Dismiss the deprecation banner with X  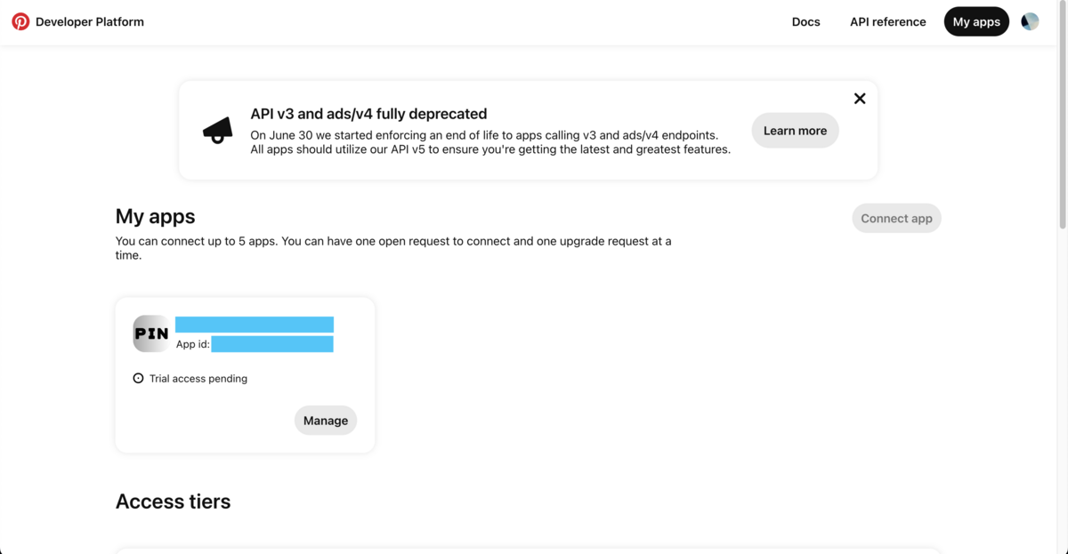(x=860, y=99)
